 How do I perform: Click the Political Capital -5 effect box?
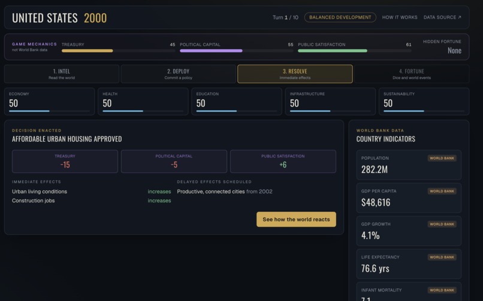click(x=174, y=162)
